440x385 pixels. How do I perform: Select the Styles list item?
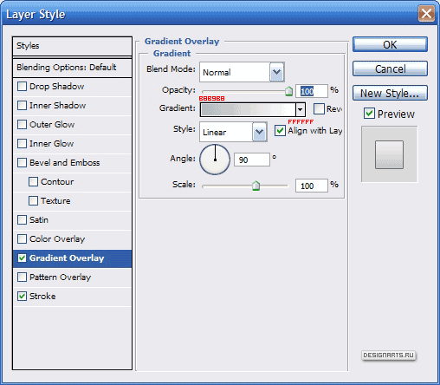[x=72, y=46]
